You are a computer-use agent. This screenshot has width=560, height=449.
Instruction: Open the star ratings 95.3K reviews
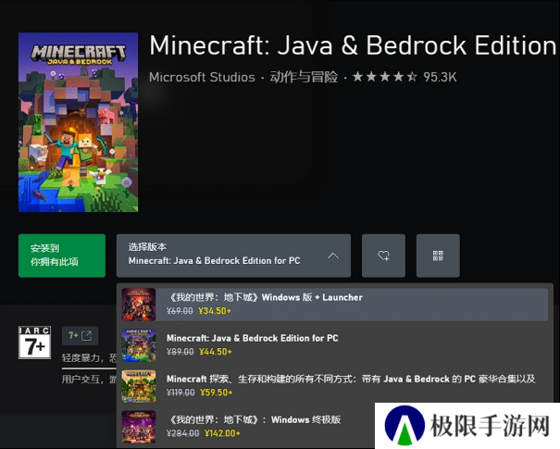point(404,77)
